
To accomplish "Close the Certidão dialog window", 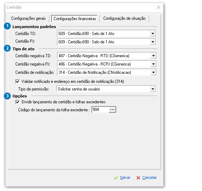I will tap(159, 7).
